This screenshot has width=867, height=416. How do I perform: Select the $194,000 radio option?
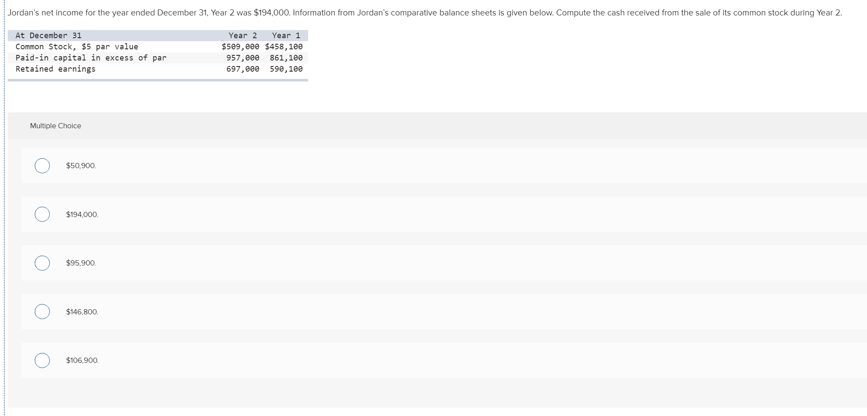click(x=42, y=214)
